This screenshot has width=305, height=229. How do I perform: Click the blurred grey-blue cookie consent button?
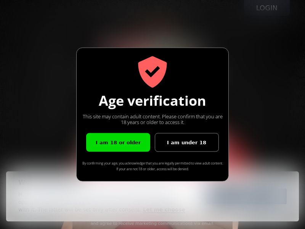pyautogui.click(x=246, y=196)
